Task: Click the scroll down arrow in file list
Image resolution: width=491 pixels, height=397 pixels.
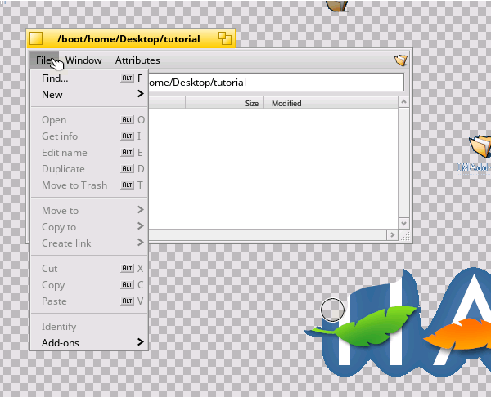Action: pyautogui.click(x=403, y=221)
